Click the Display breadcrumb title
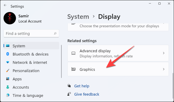This screenshot has height=102, width=174. (x=109, y=17)
